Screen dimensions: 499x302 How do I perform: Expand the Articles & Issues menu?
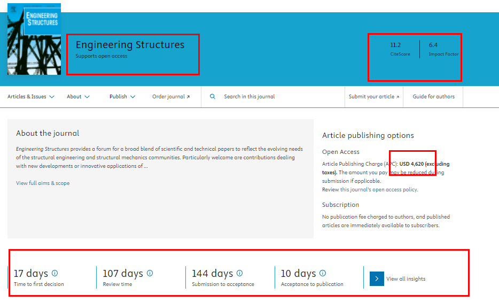click(31, 96)
